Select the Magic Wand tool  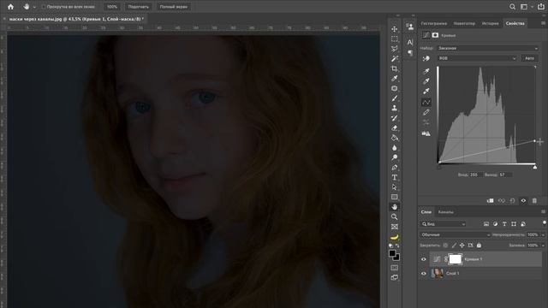point(394,59)
